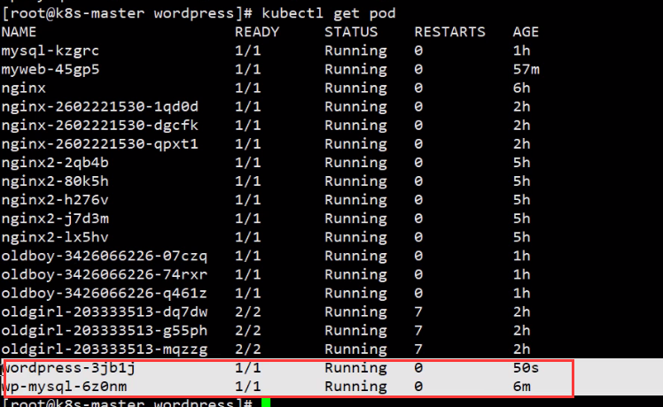This screenshot has height=407, width=663.
Task: Click 2/2 ready value for oldgirl-203333513-dq7dw
Action: click(x=248, y=312)
